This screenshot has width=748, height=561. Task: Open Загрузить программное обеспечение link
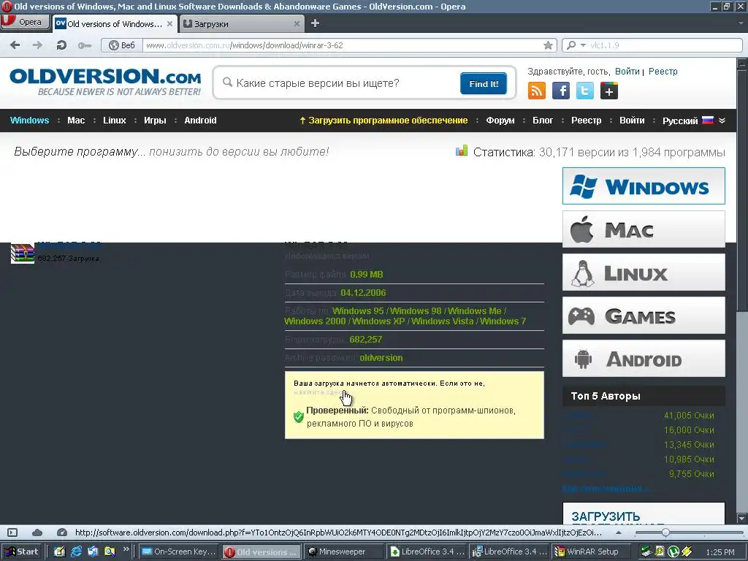tap(383, 121)
